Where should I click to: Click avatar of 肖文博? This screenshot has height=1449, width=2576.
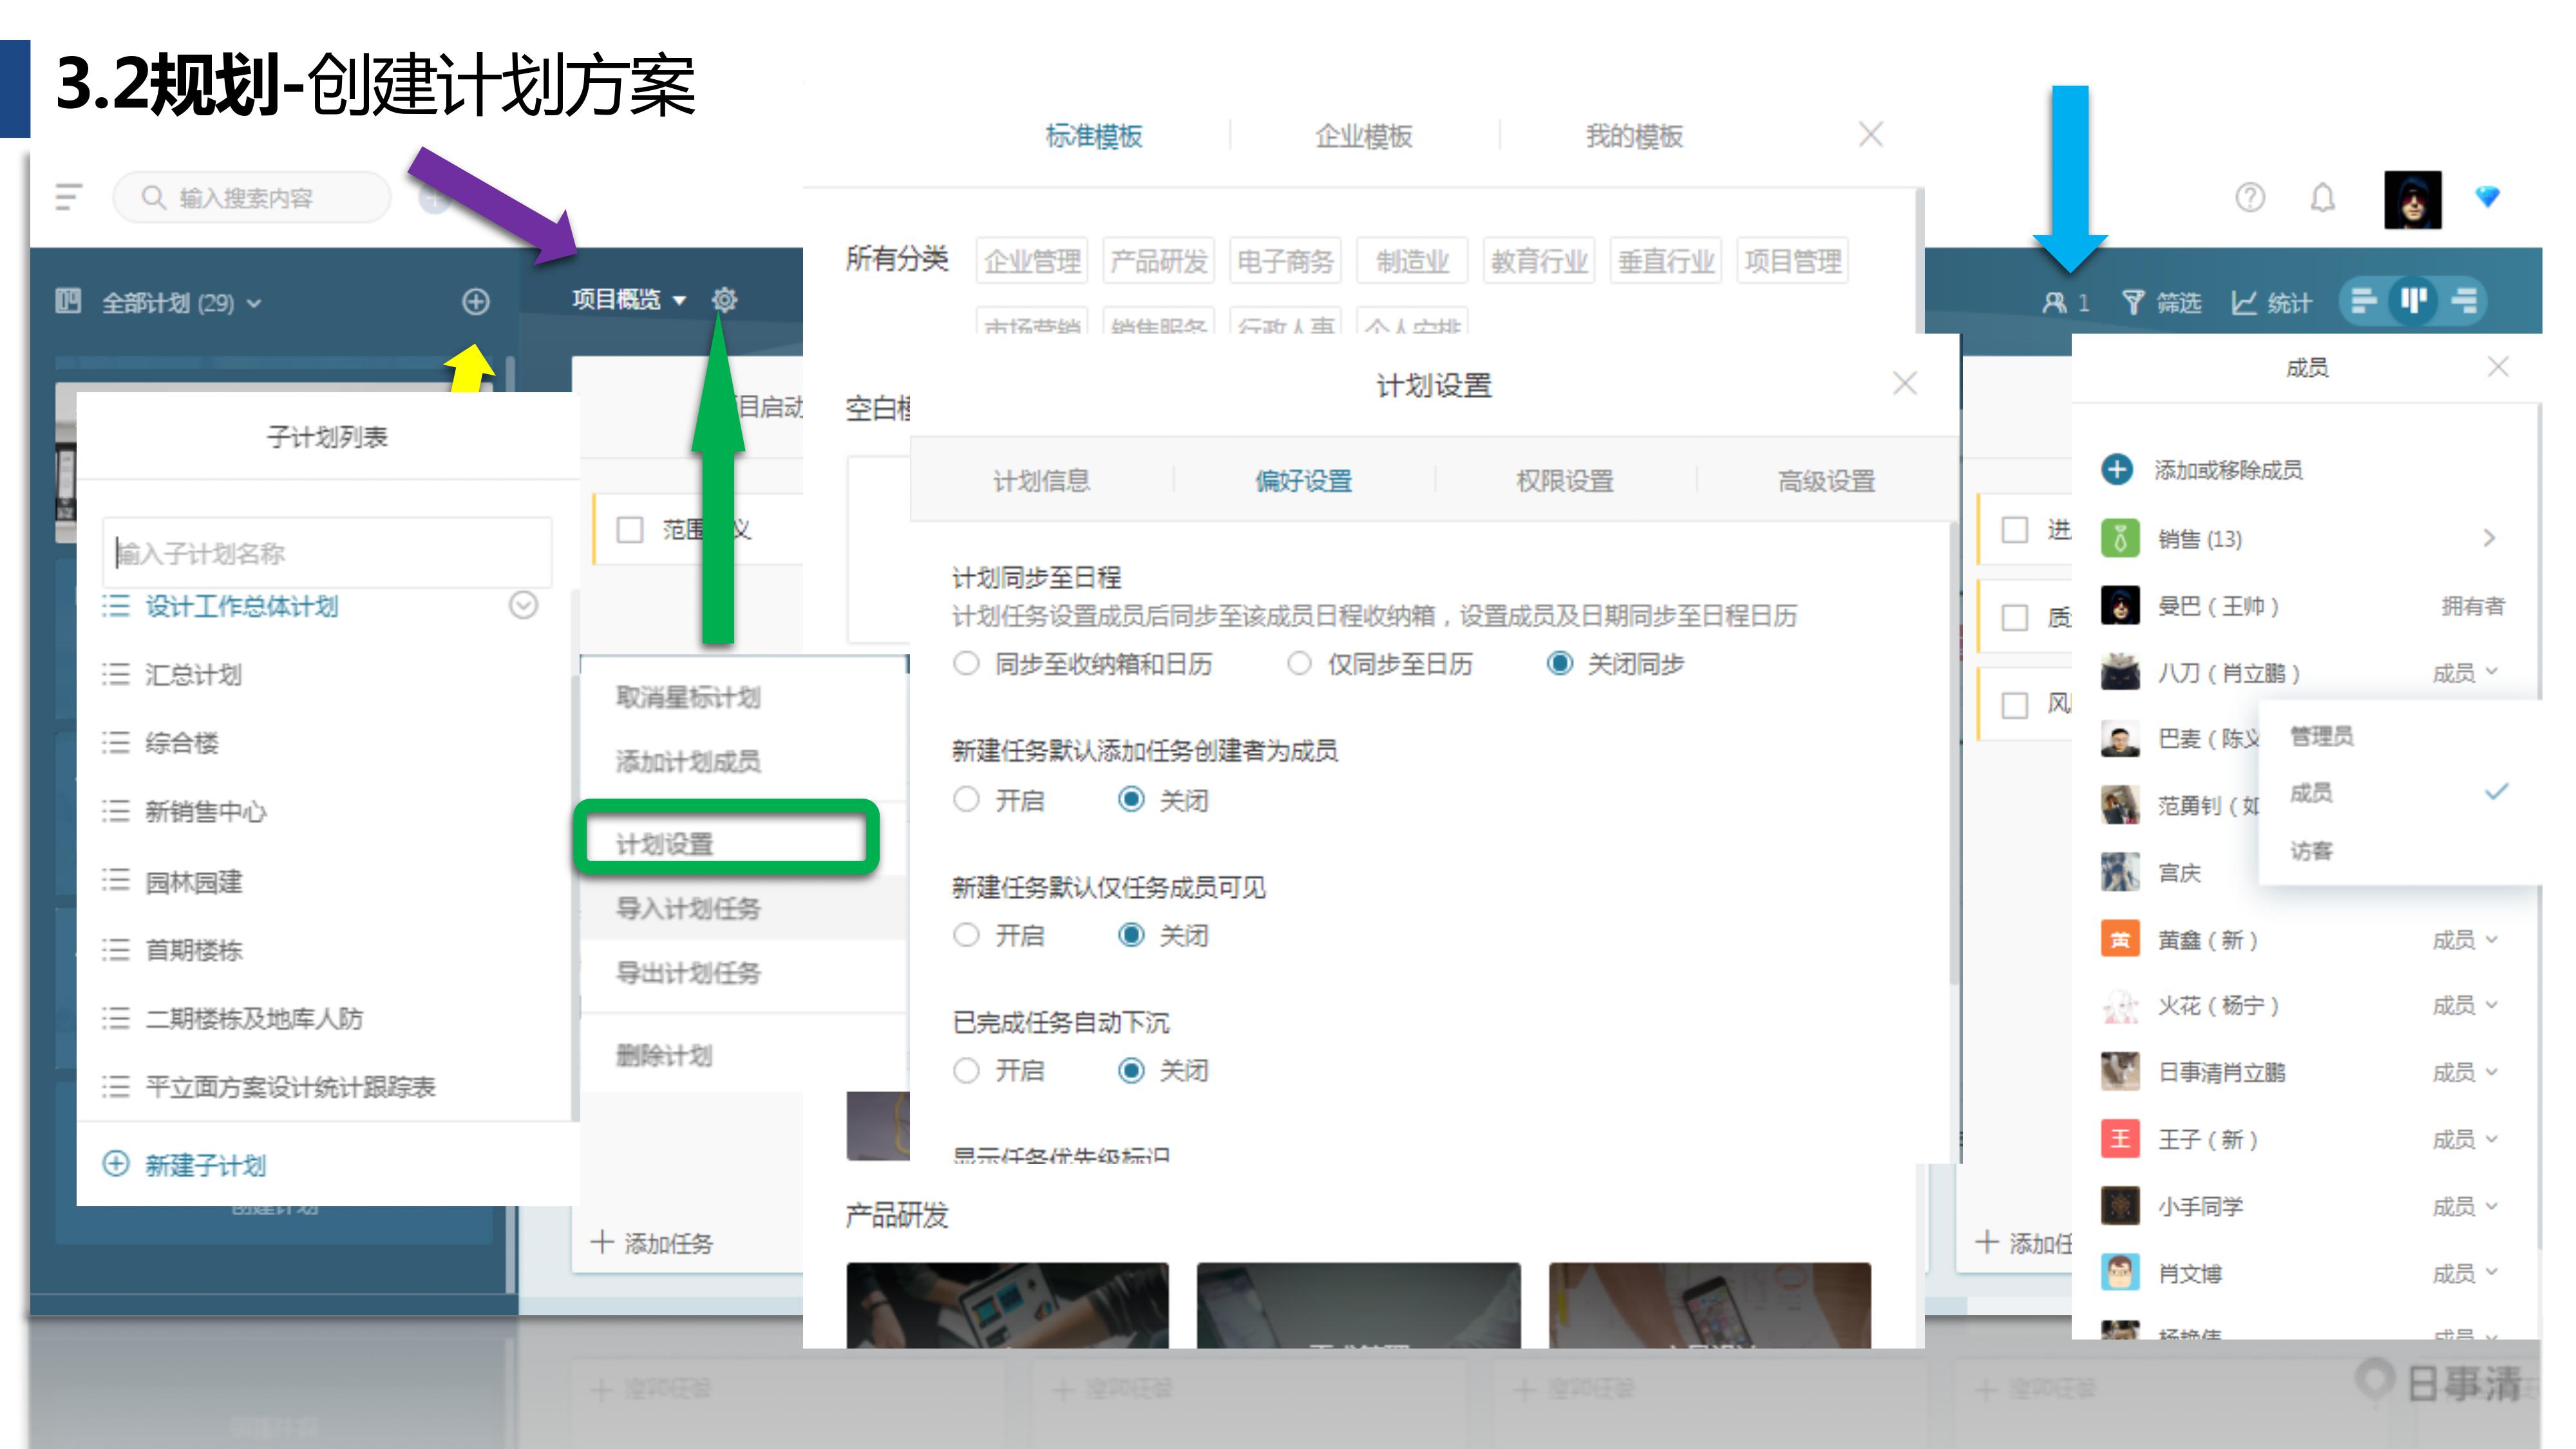click(2120, 1272)
